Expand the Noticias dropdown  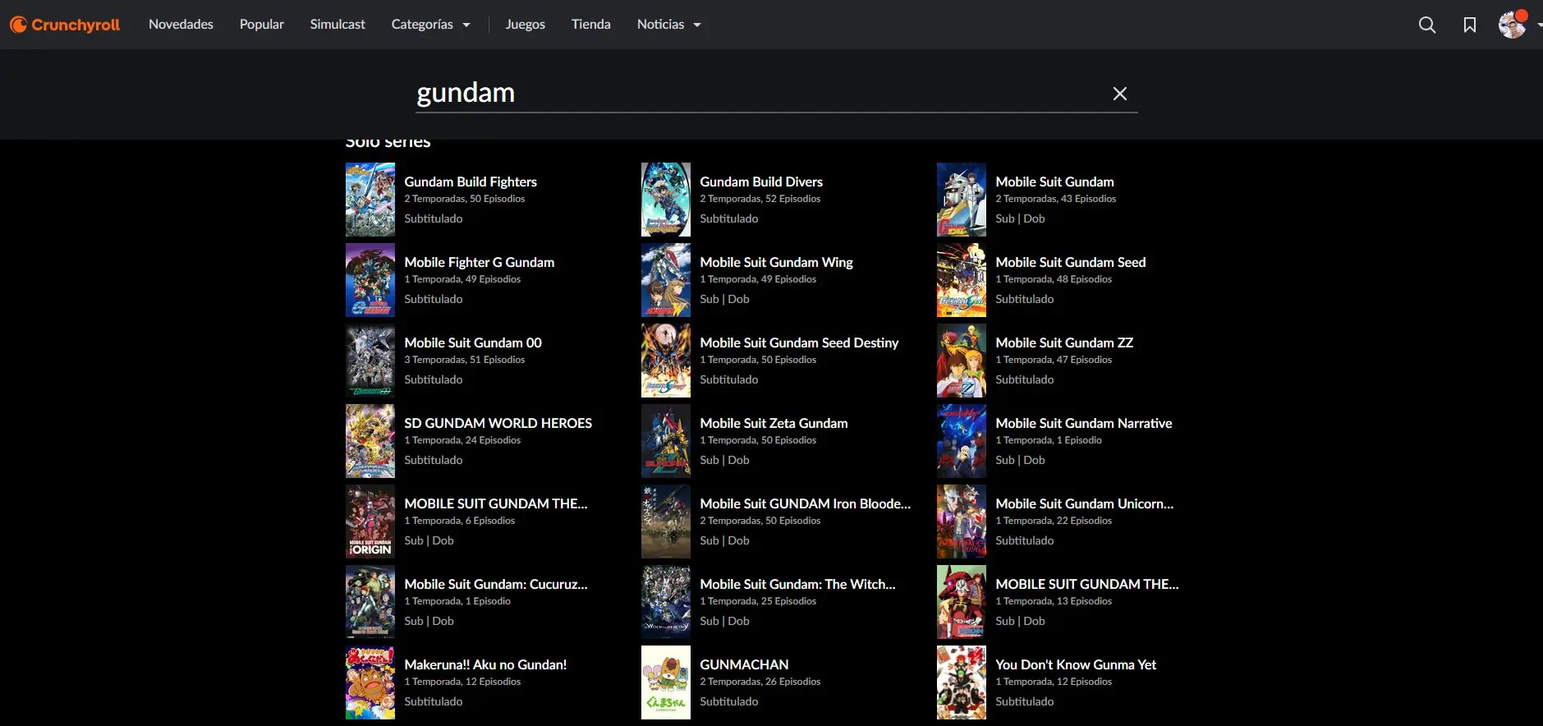pyautogui.click(x=669, y=25)
